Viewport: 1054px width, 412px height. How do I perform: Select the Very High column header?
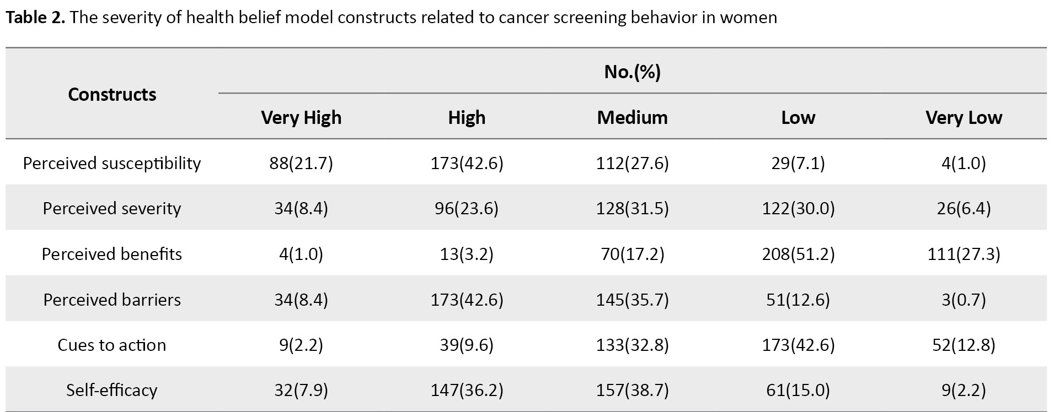(301, 117)
